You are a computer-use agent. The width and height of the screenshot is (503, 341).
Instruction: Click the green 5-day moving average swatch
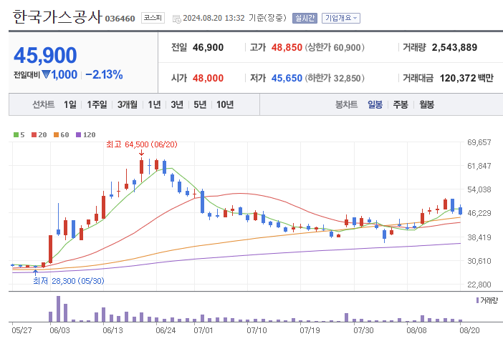[16, 135]
